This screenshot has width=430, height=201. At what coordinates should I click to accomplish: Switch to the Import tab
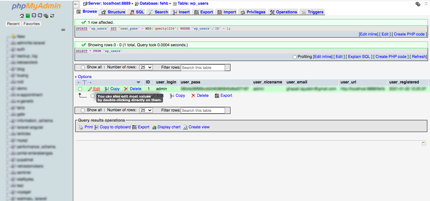point(226,12)
